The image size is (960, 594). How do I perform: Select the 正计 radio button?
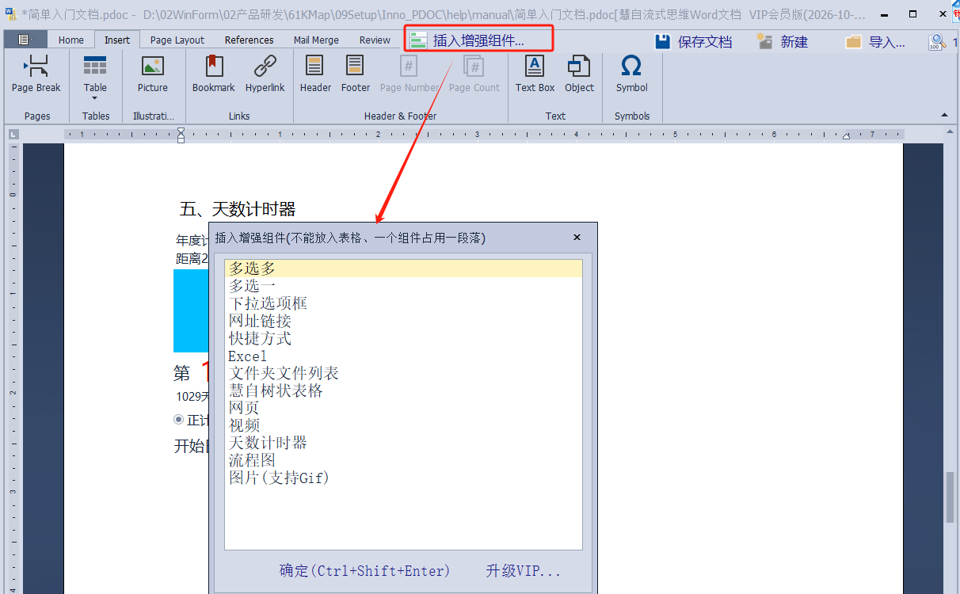179,420
